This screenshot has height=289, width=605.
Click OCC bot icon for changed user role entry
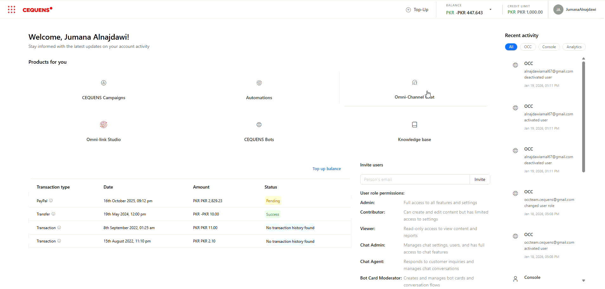coord(516,193)
